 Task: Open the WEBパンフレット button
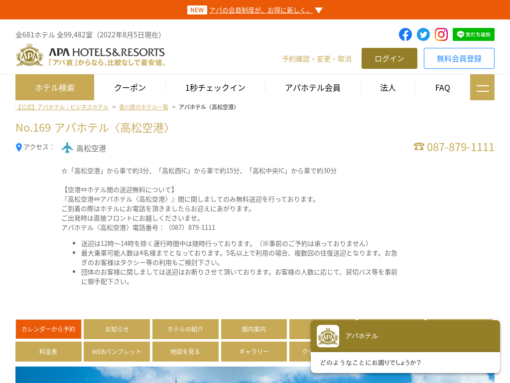117,352
